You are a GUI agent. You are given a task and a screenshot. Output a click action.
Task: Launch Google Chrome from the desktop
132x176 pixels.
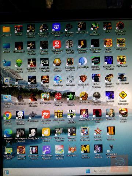[x=7, y=115]
